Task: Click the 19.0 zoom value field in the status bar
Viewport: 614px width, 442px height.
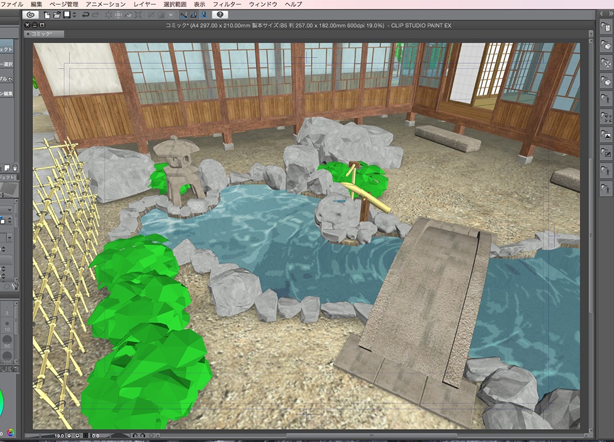Action: (59, 434)
